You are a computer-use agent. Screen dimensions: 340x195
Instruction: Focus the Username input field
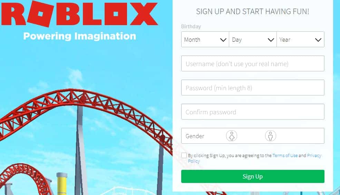click(253, 63)
